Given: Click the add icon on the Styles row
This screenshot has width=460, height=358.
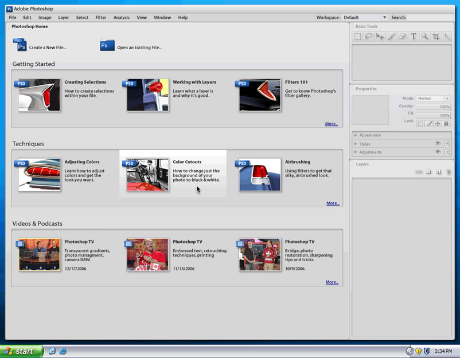Looking at the screenshot, I should [447, 144].
